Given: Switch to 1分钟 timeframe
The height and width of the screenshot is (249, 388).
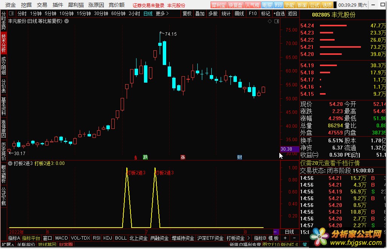Looking at the screenshot, I should click(36, 14).
